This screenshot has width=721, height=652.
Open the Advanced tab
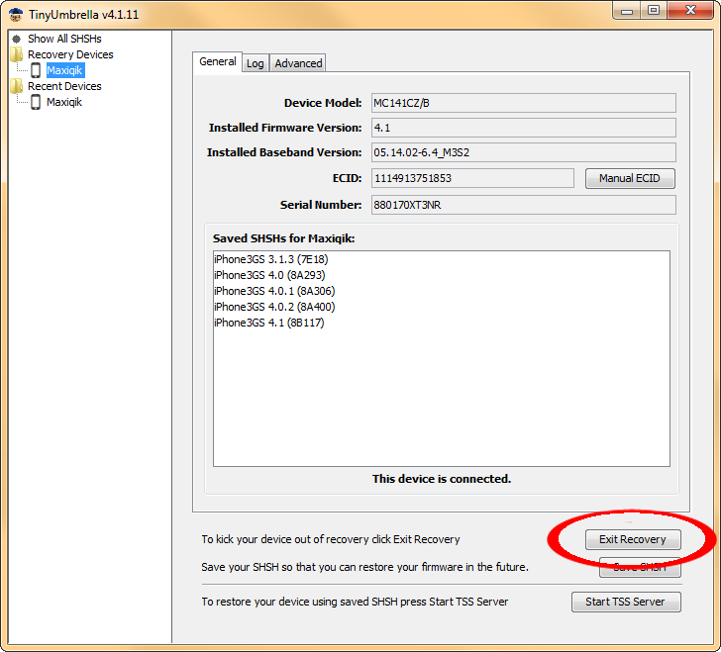298,63
